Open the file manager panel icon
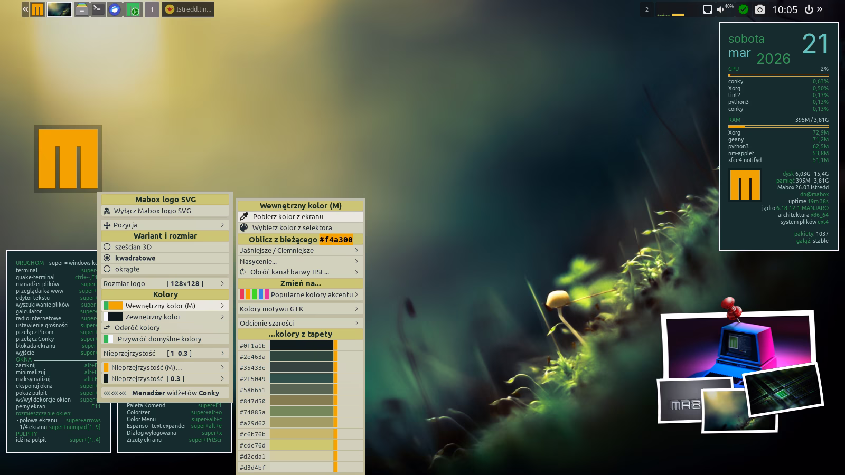The width and height of the screenshot is (845, 475). 81,9
